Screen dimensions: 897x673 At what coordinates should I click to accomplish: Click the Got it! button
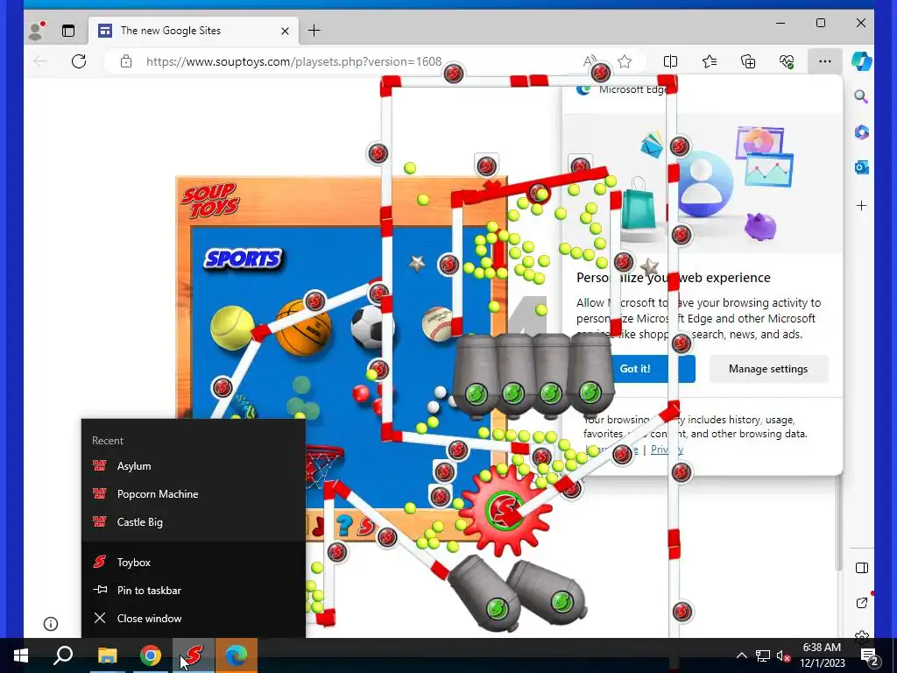point(635,369)
